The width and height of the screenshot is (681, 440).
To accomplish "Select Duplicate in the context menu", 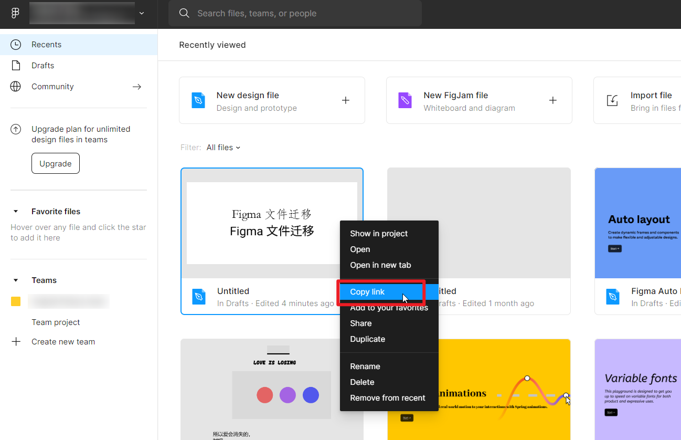I will click(367, 339).
